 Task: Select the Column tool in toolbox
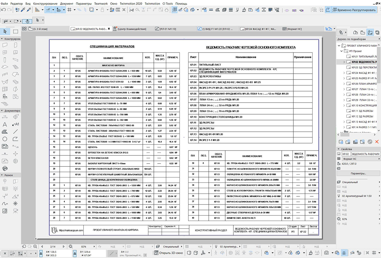5,60
